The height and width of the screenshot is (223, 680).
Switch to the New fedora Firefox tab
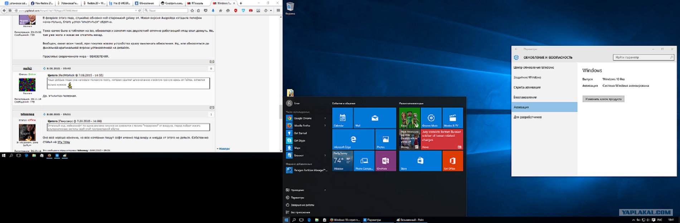pyautogui.click(x=42, y=3)
